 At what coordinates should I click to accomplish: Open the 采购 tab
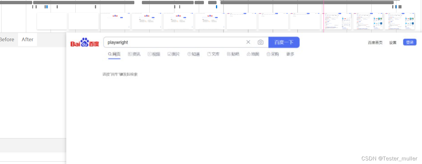273,54
